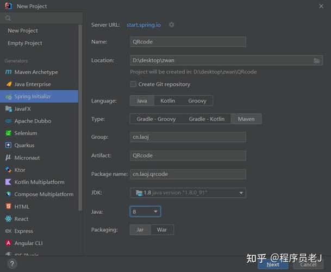The image size is (331, 272).
Task: Click the Selenium icon
Action: pyautogui.click(x=9, y=133)
